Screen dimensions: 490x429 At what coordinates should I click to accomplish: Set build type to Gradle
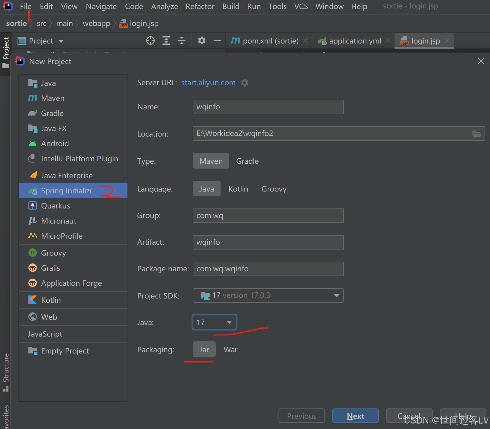pos(247,161)
